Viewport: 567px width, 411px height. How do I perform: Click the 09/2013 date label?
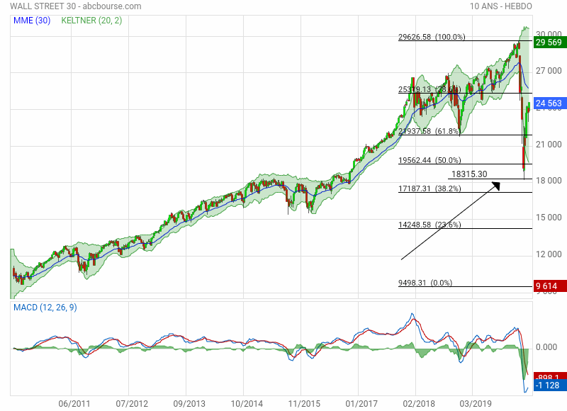coord(189,404)
